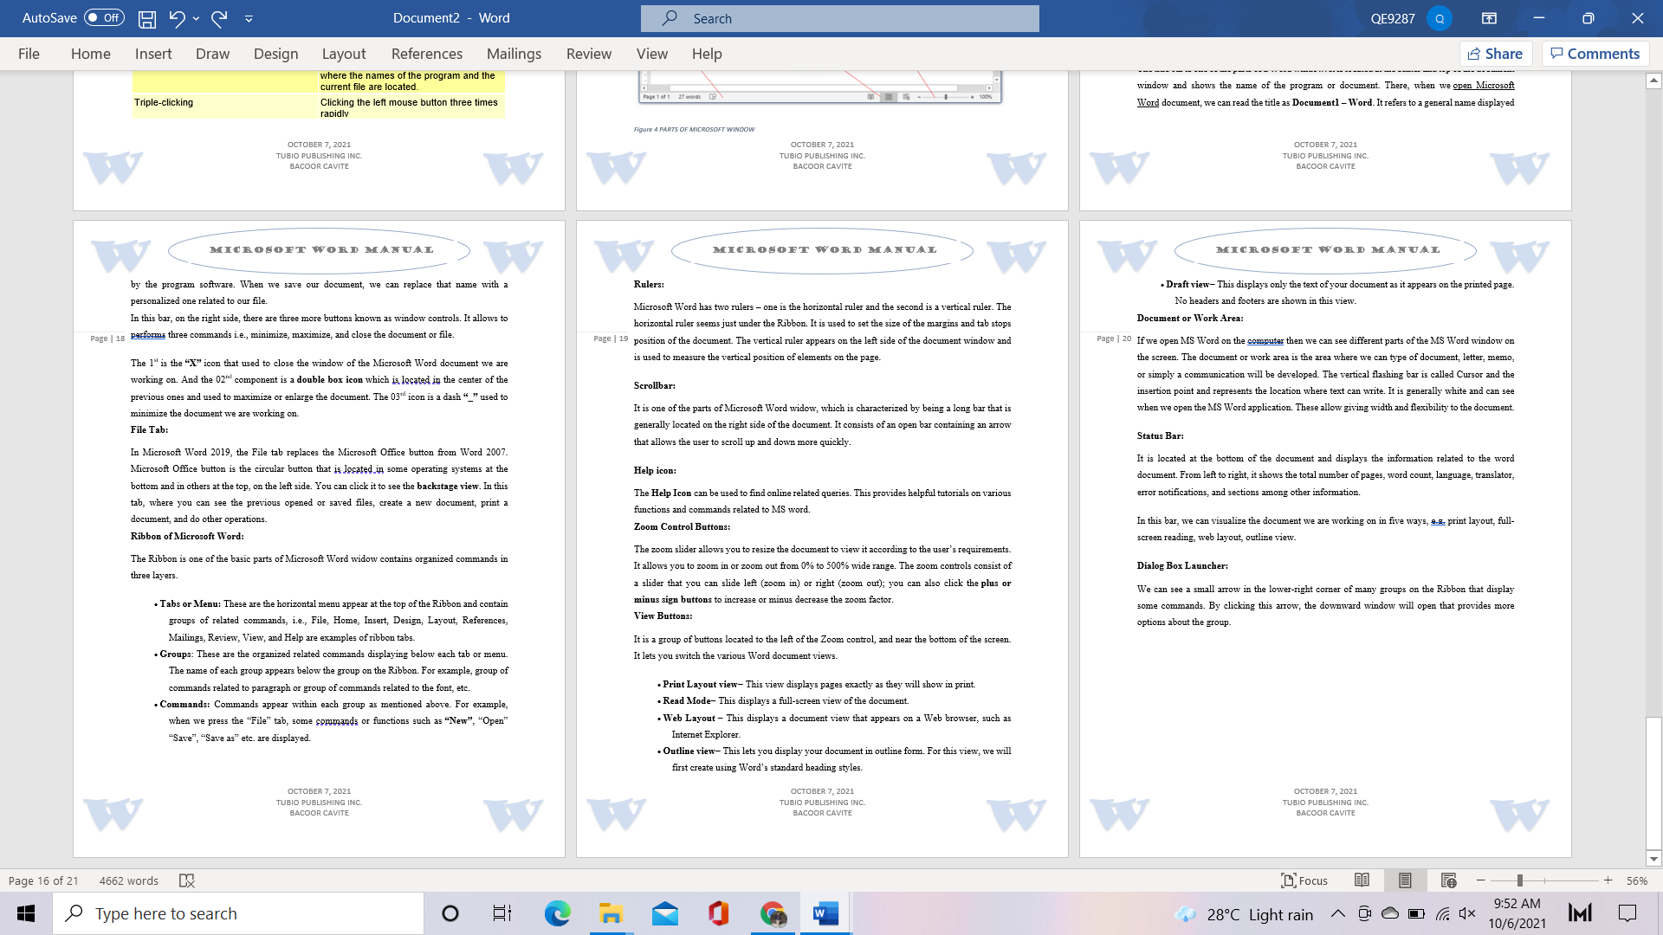Click the proofing errors icon
The image size is (1663, 935).
pyautogui.click(x=186, y=880)
